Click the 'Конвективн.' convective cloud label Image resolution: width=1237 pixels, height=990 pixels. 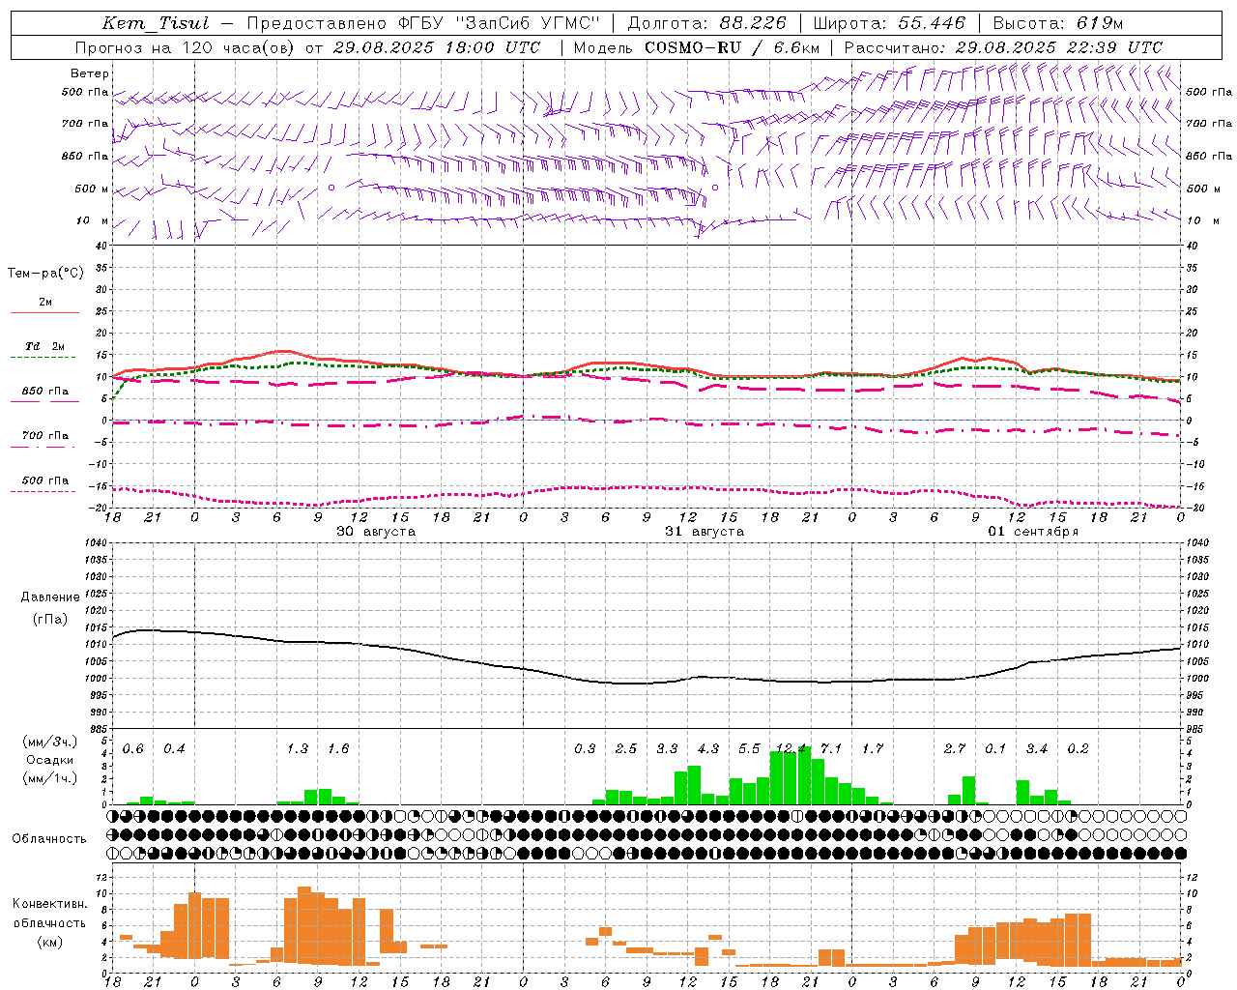coord(50,904)
